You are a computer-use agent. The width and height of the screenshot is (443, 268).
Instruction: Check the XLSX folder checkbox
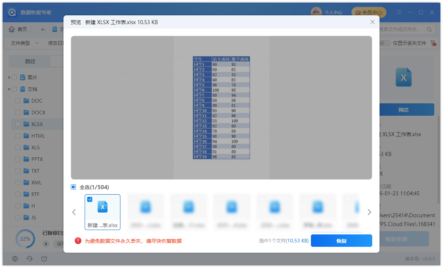tap(18, 124)
